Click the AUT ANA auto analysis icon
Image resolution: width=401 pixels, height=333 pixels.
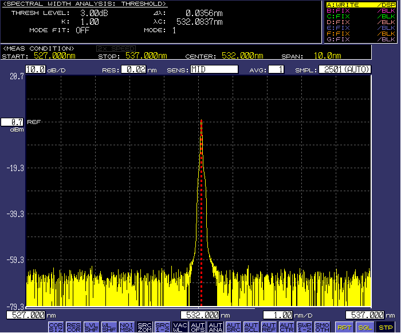pos(215,327)
